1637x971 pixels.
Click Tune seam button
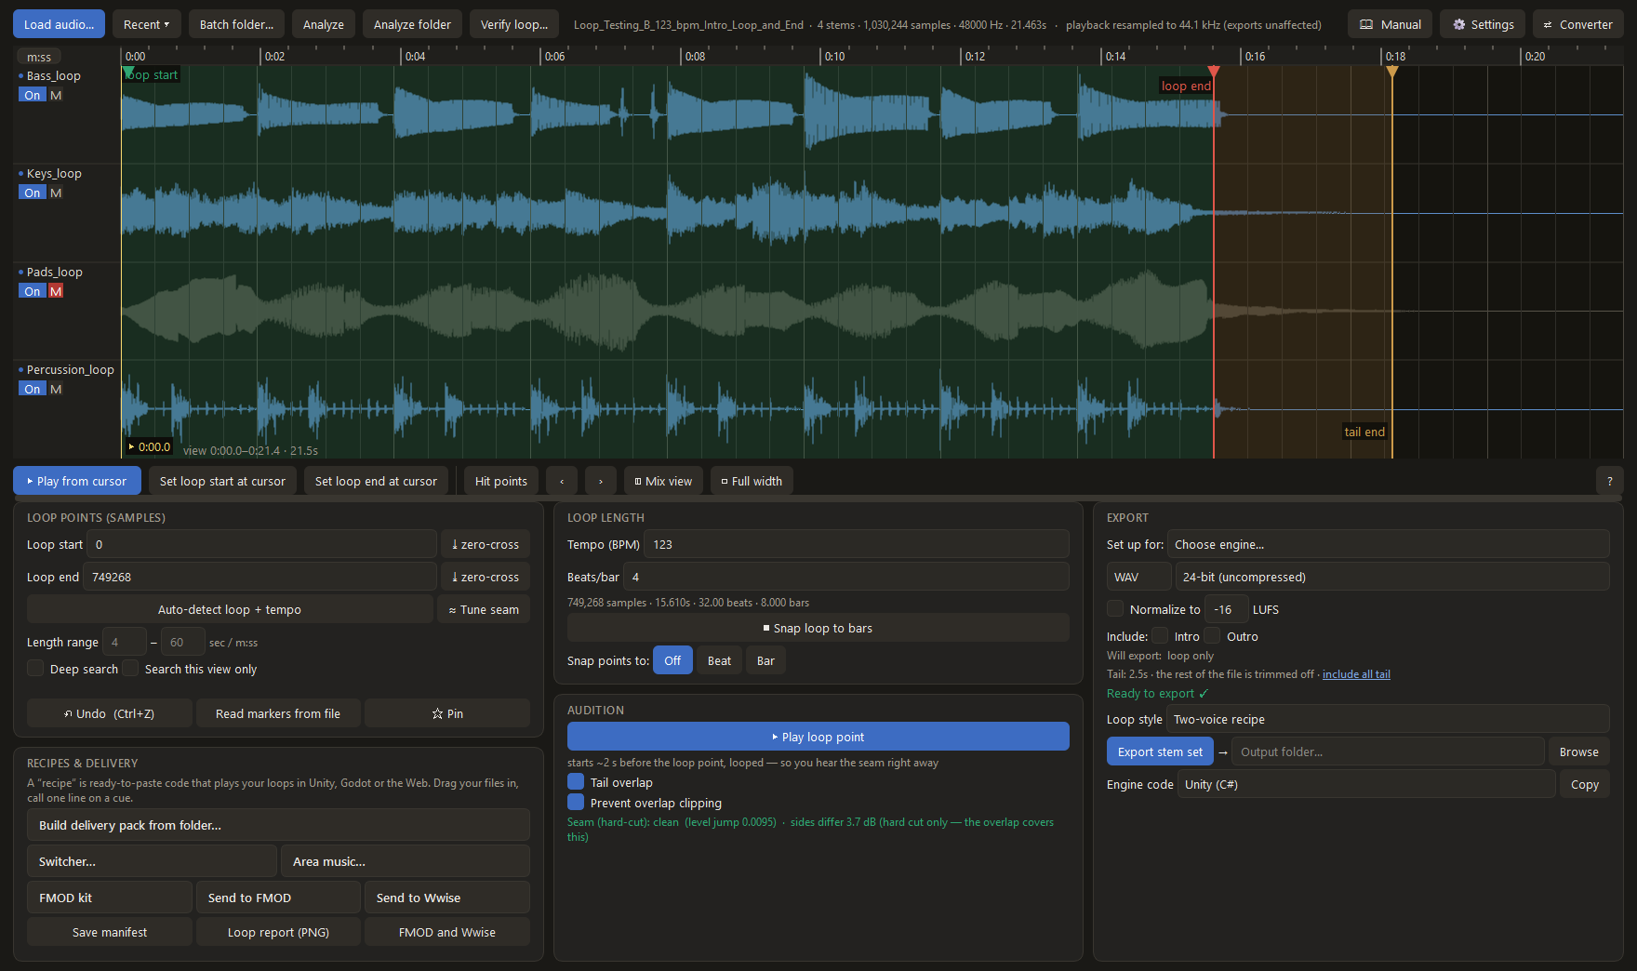(x=484, y=609)
